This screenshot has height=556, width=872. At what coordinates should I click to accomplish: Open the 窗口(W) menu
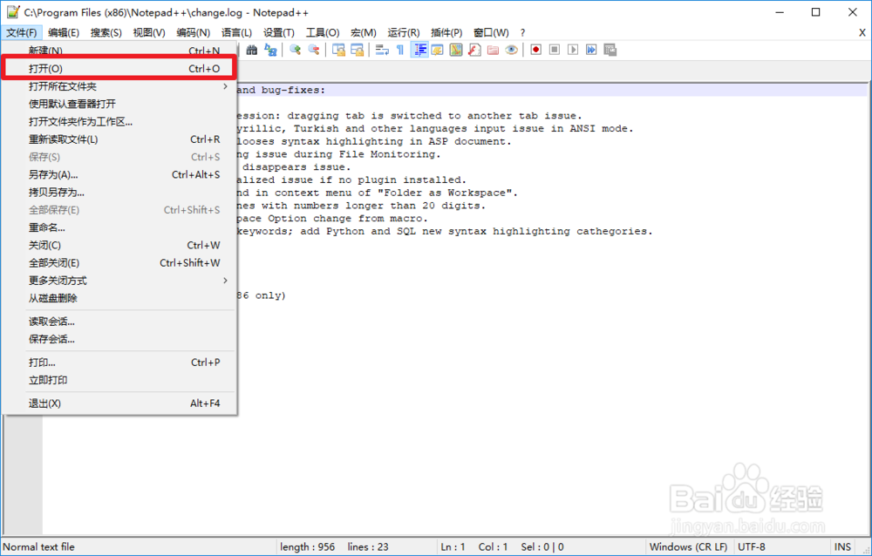pyautogui.click(x=491, y=33)
